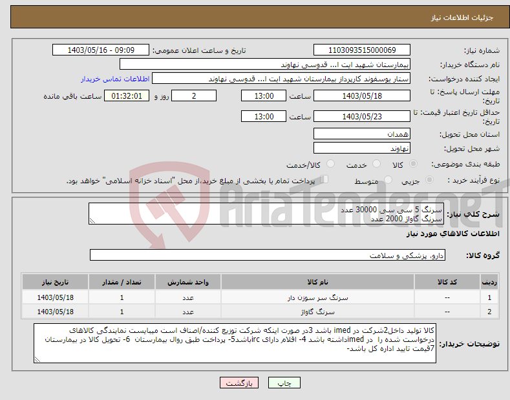
Task: Select the خدمت radio button
Action: coord(376,164)
